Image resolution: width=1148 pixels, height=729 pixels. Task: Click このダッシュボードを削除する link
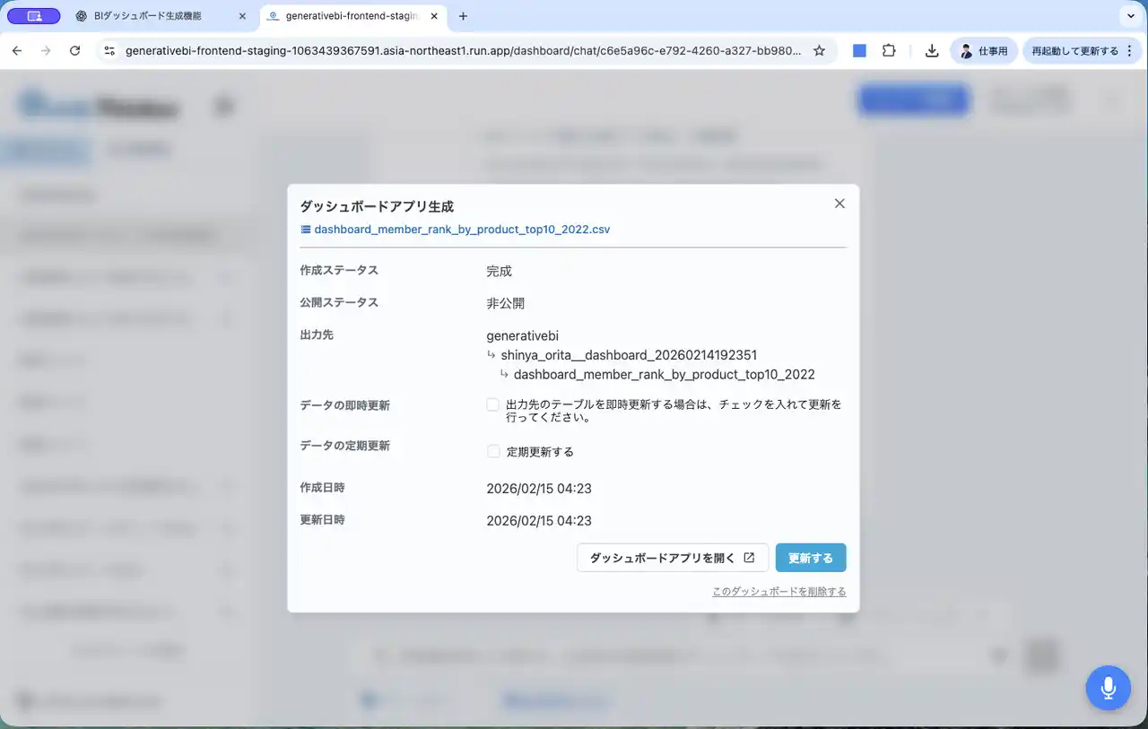[x=778, y=592]
